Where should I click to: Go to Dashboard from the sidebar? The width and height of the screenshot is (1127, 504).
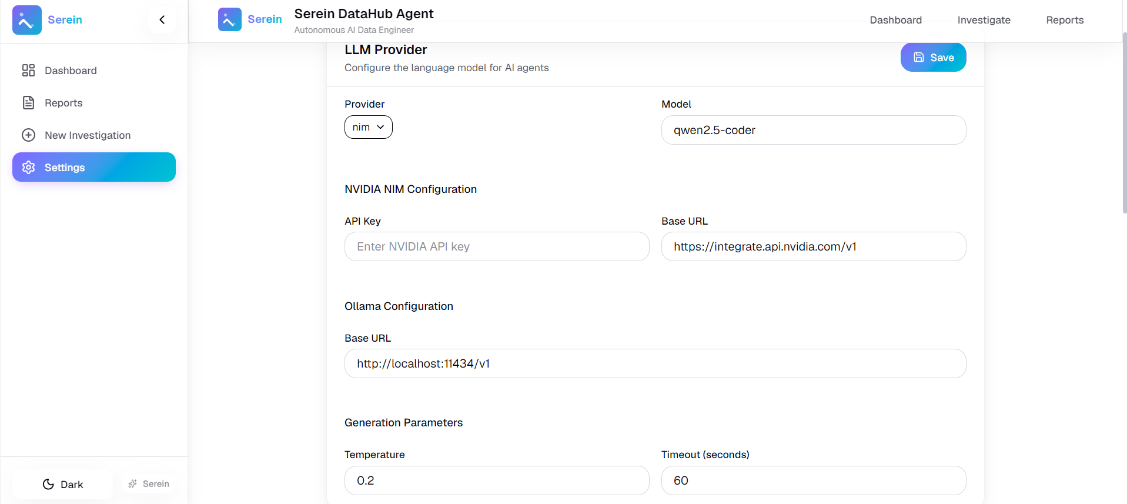click(94, 71)
